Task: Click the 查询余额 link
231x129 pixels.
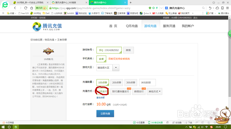Action: (x=100, y=98)
